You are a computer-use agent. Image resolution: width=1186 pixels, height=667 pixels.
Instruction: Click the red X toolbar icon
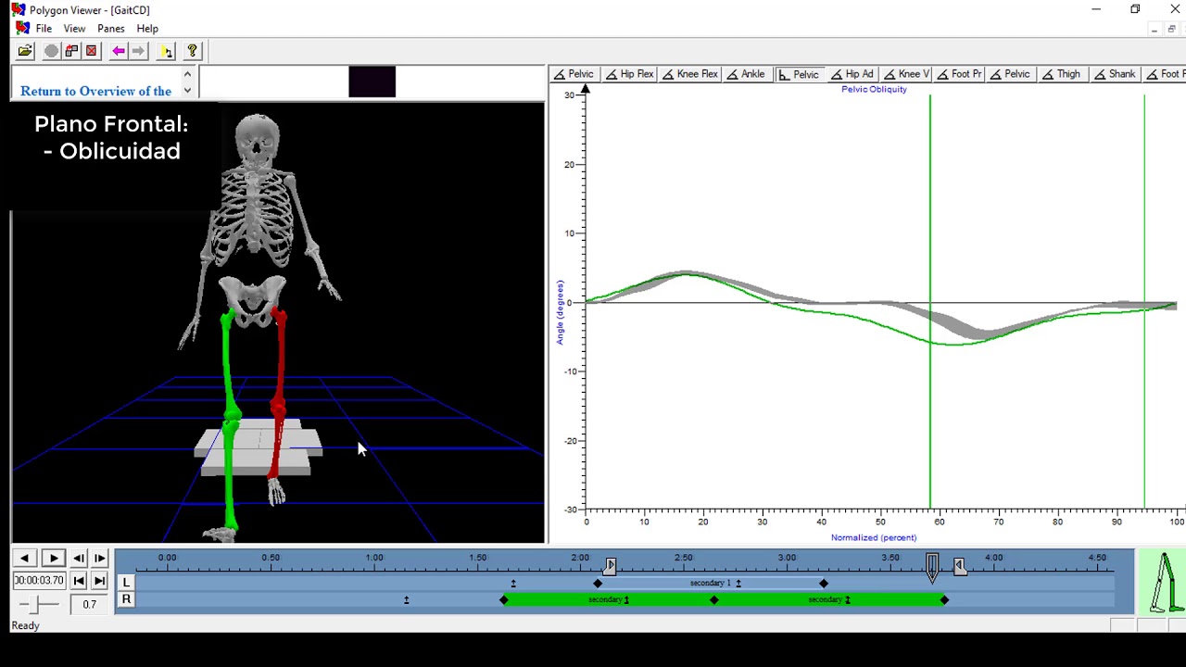point(91,51)
